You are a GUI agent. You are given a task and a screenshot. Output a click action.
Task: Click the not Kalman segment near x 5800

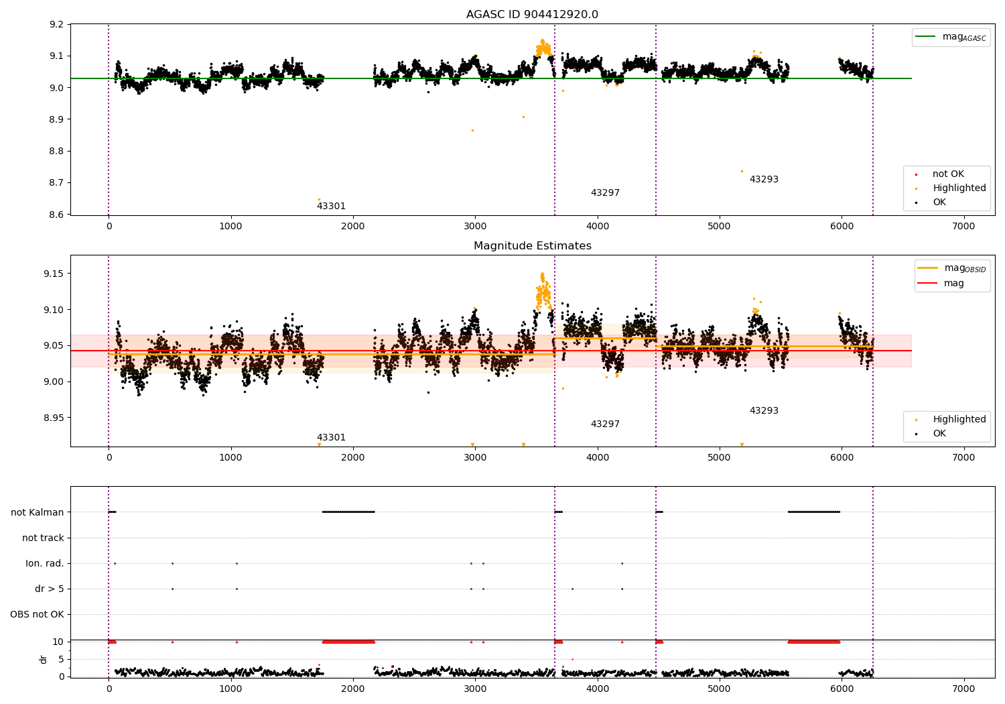(x=814, y=512)
